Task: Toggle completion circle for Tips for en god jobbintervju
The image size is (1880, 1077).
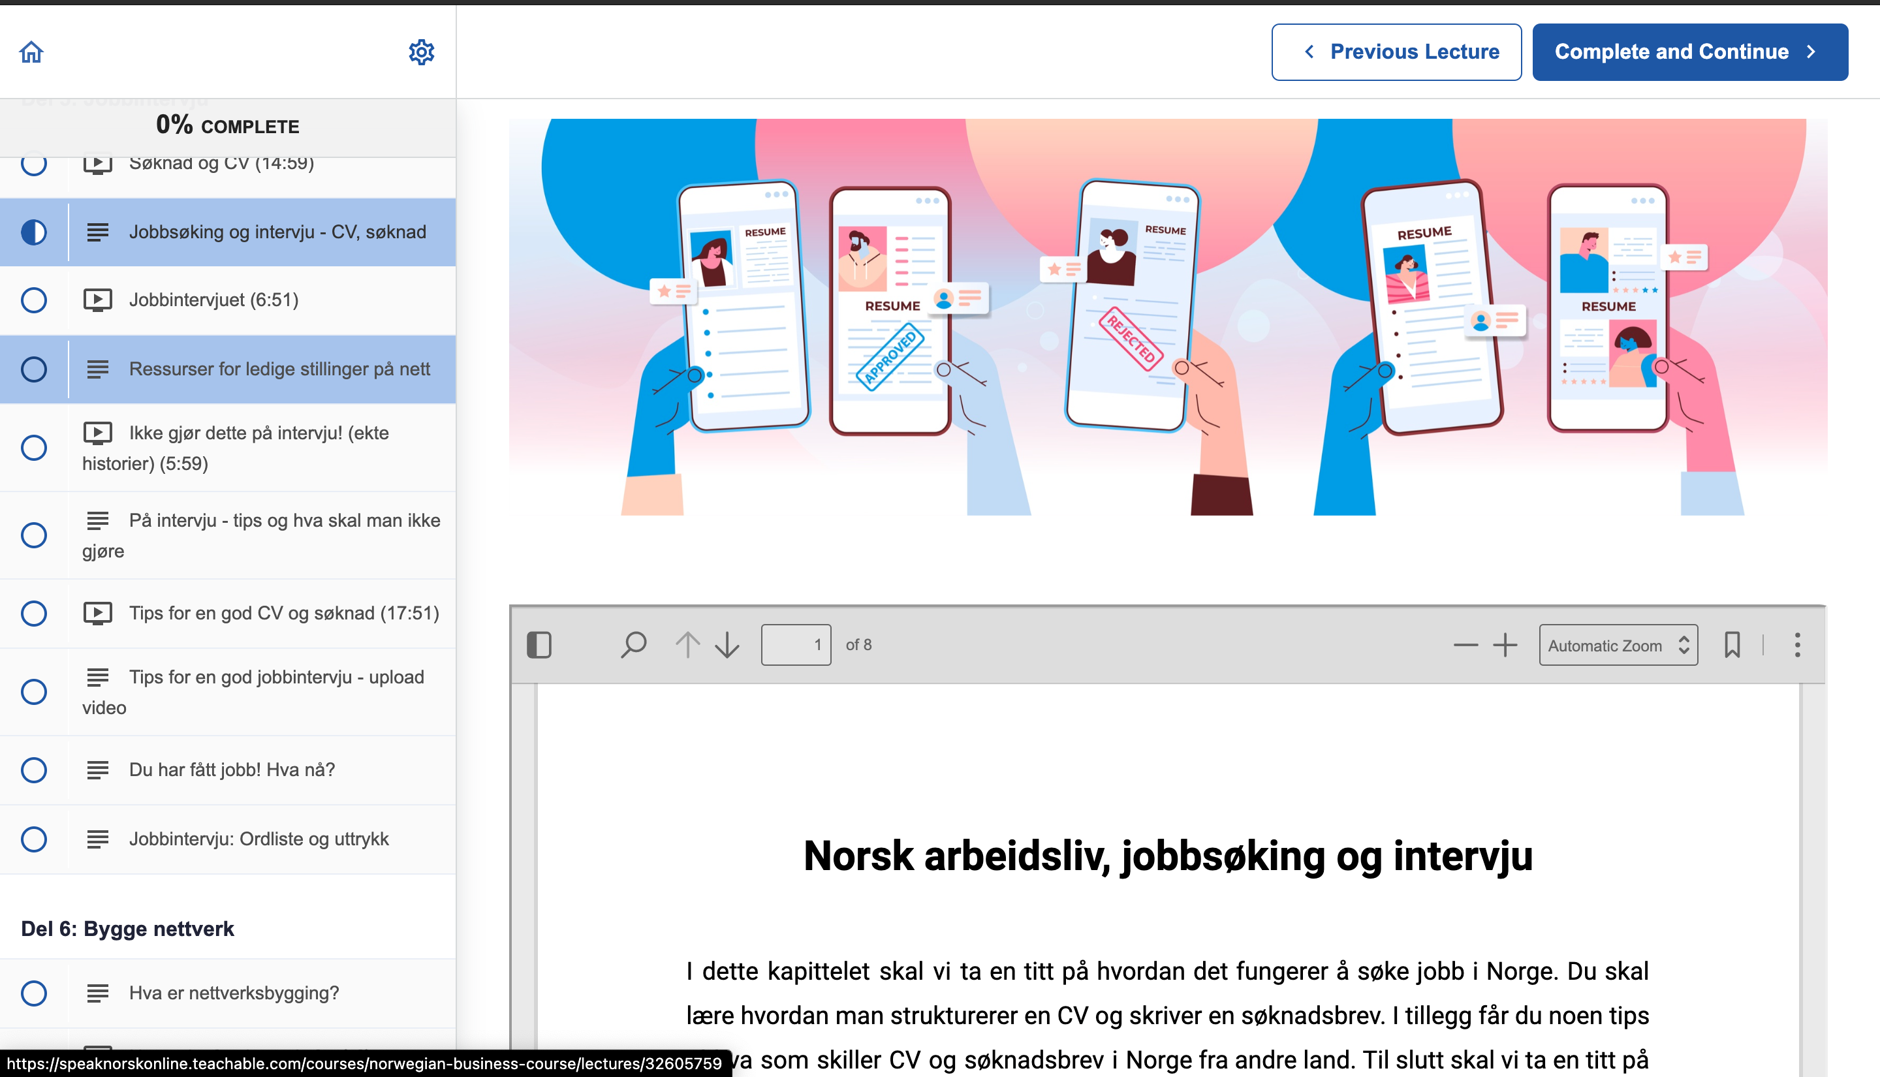Action: (34, 692)
